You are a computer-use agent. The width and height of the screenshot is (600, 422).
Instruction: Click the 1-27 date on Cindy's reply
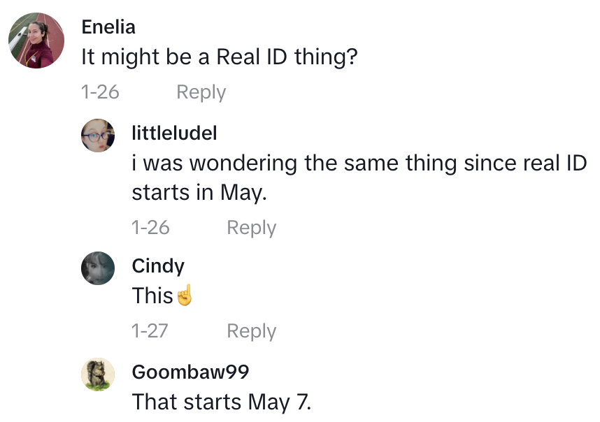pos(150,331)
